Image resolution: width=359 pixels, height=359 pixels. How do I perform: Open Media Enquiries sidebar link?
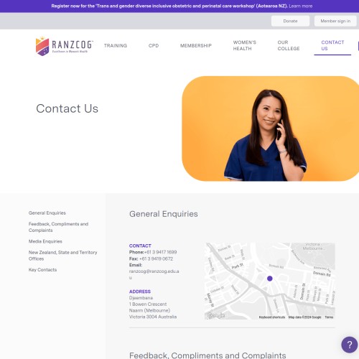coord(45,241)
